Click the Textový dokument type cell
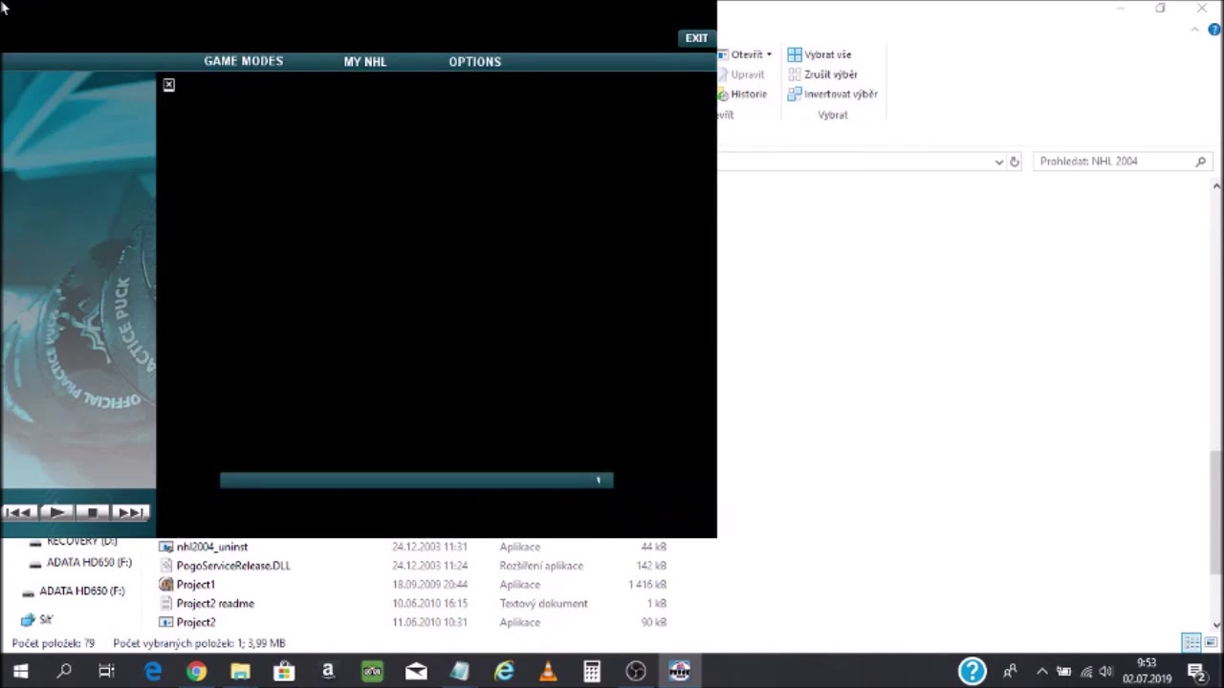Screen dimensions: 1224x688 click(x=543, y=603)
